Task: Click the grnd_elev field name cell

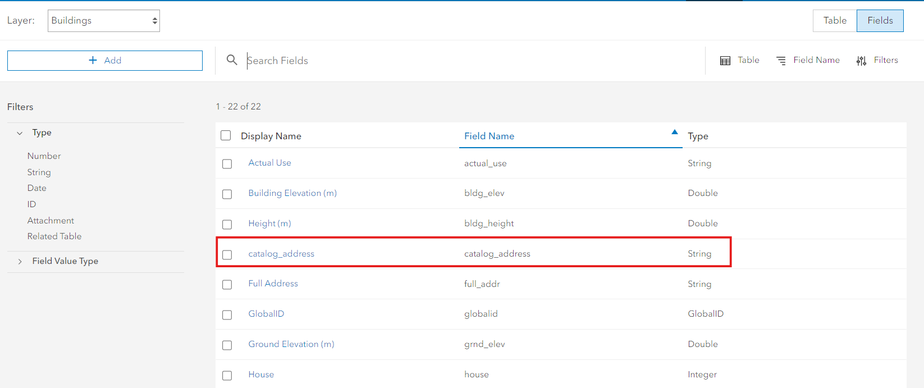Action: coord(484,344)
